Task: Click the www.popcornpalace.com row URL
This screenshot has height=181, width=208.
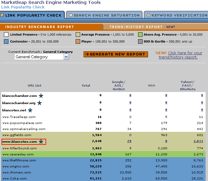Action: (x=22, y=123)
